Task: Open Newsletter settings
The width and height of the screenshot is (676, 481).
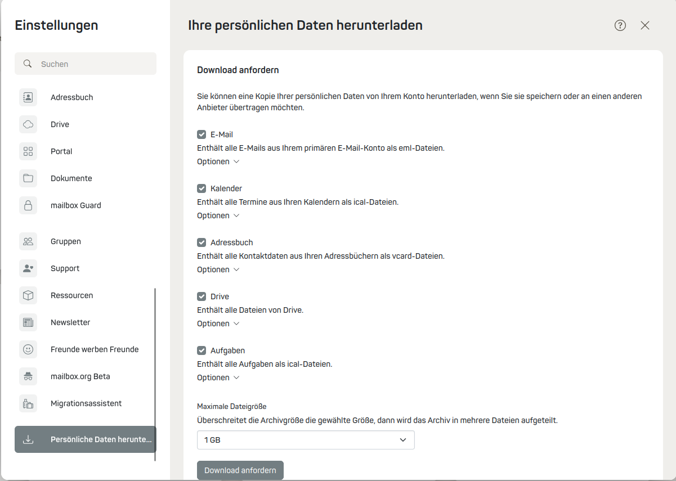Action: [84, 322]
